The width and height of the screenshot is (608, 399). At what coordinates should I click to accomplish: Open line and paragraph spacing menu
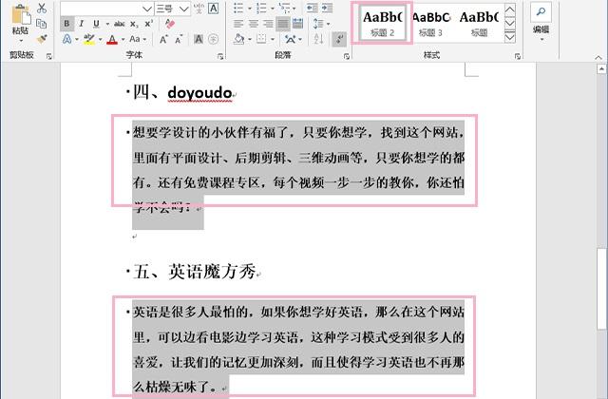[321, 24]
